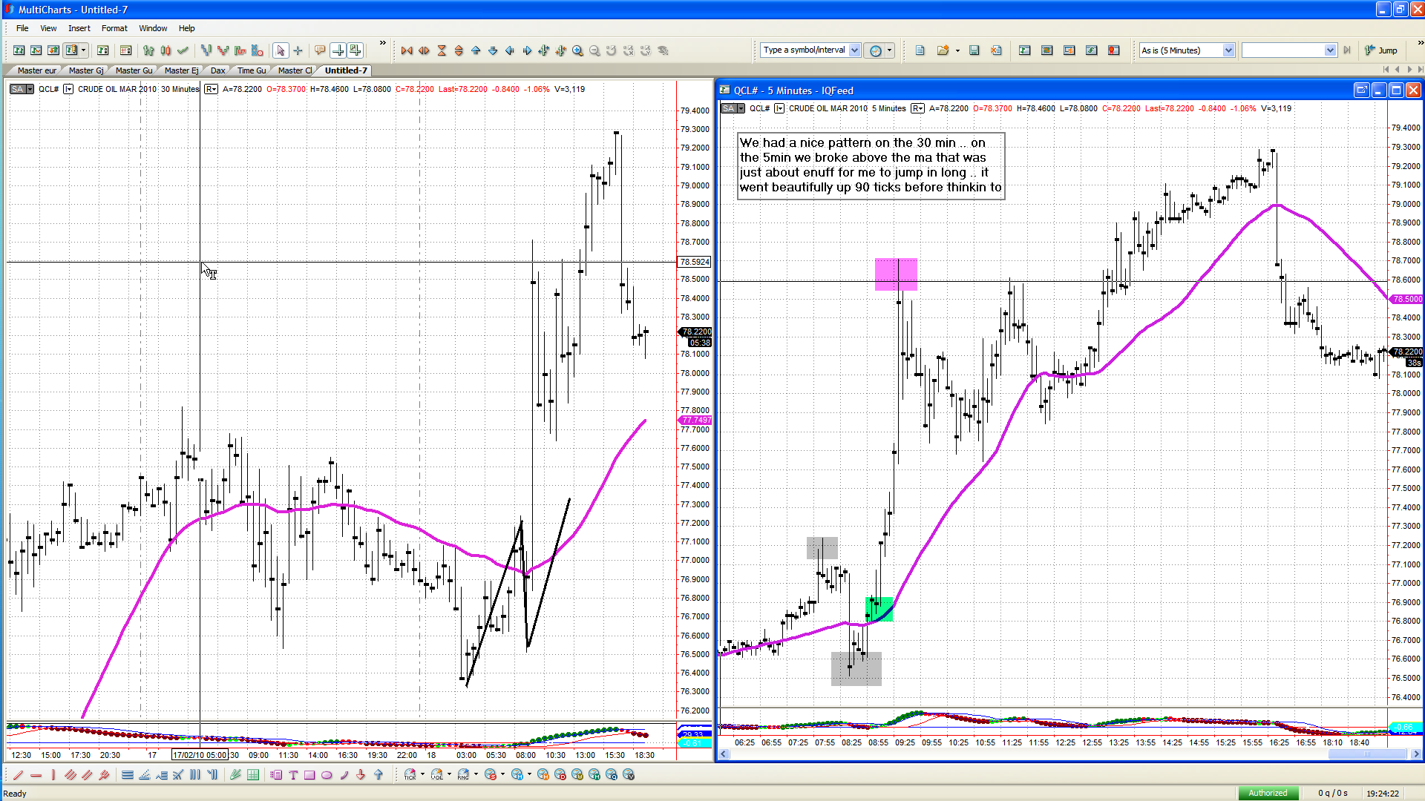Click the chart annotation text box
The width and height of the screenshot is (1425, 801).
point(871,165)
